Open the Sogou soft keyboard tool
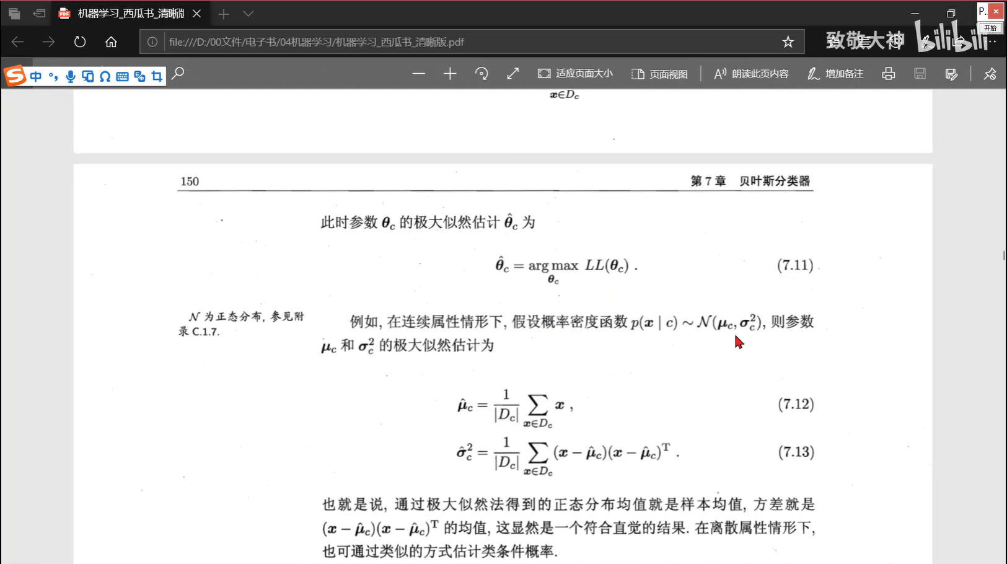 pos(122,76)
